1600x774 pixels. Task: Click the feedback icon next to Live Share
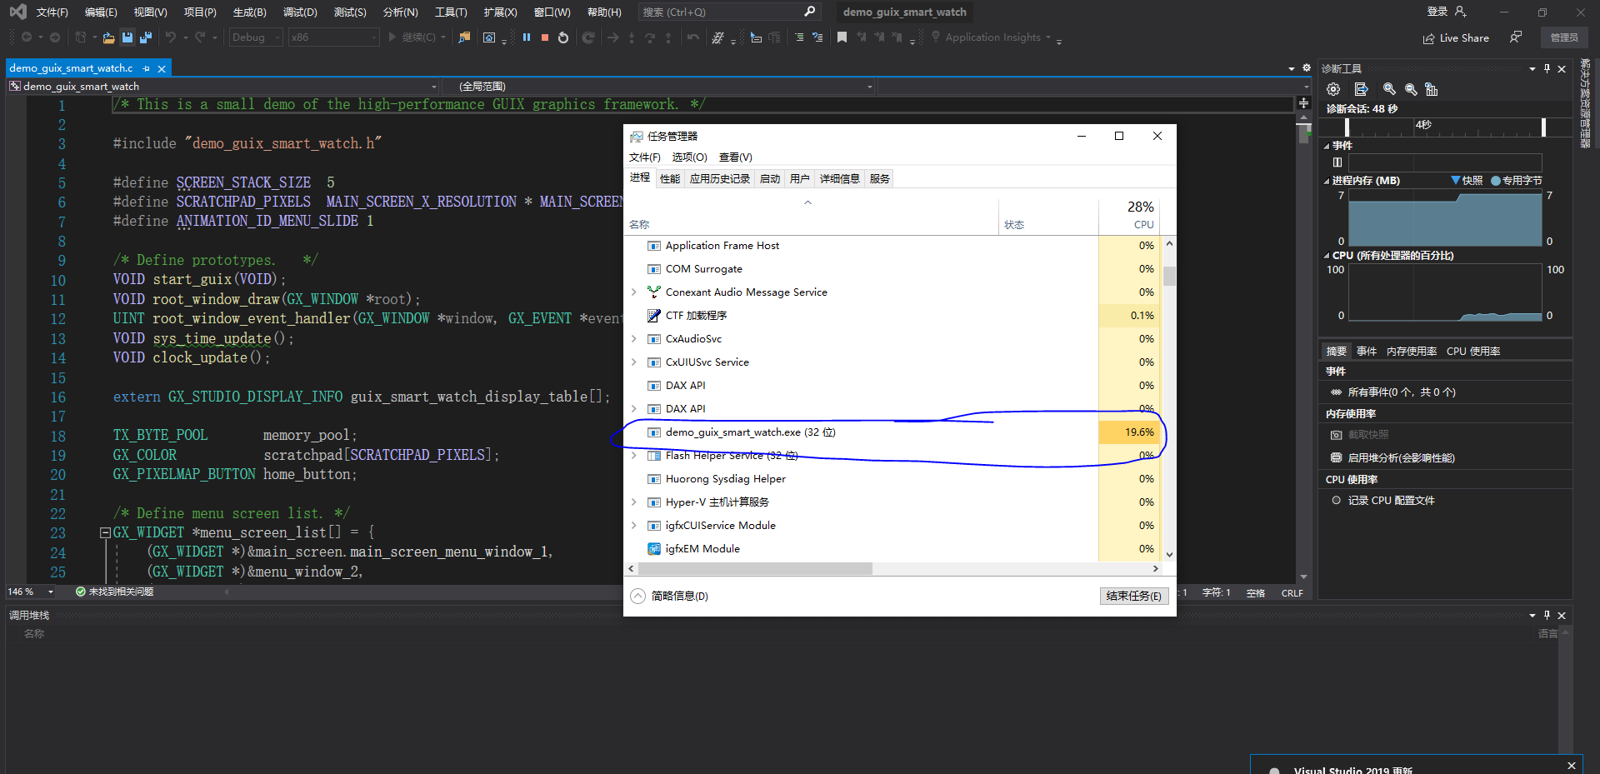pyautogui.click(x=1516, y=37)
